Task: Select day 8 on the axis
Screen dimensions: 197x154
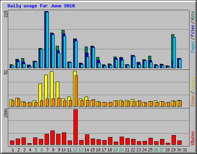Action: pyautogui.click(x=53, y=150)
